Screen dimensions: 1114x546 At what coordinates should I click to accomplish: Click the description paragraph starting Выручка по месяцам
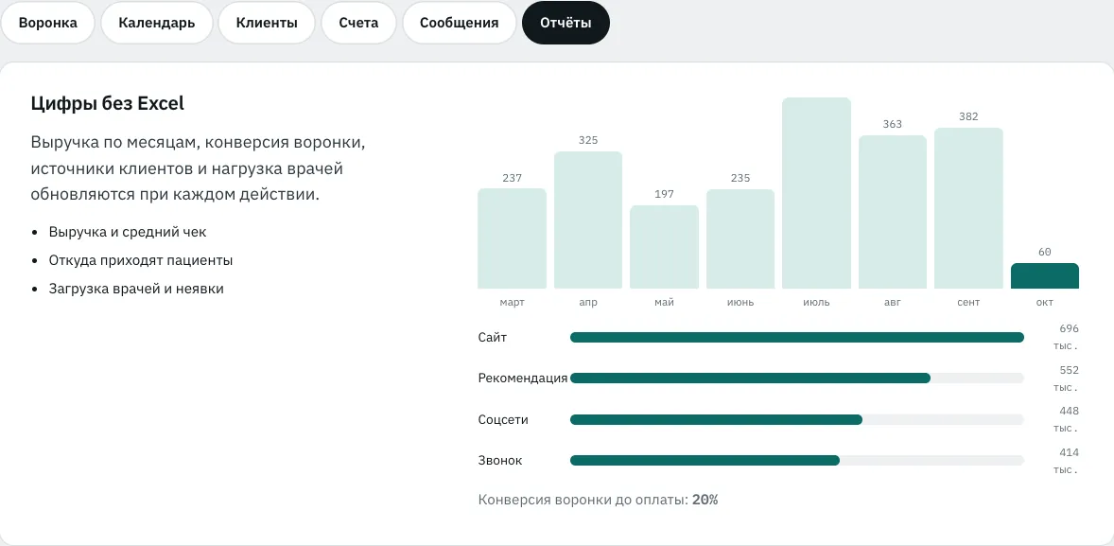click(198, 167)
